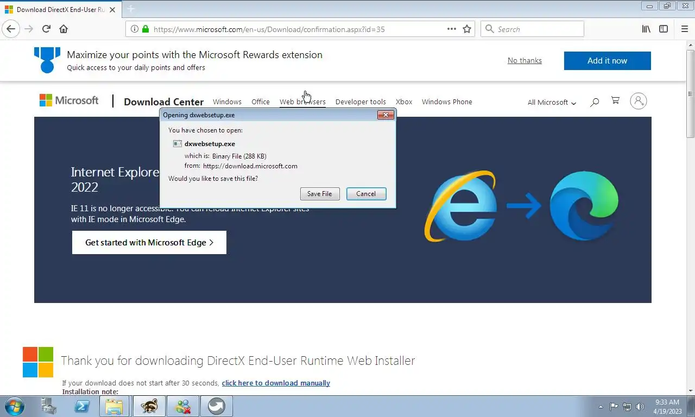This screenshot has height=417, width=695.
Task: Expand the All Microsoft dropdown
Action: 552,102
